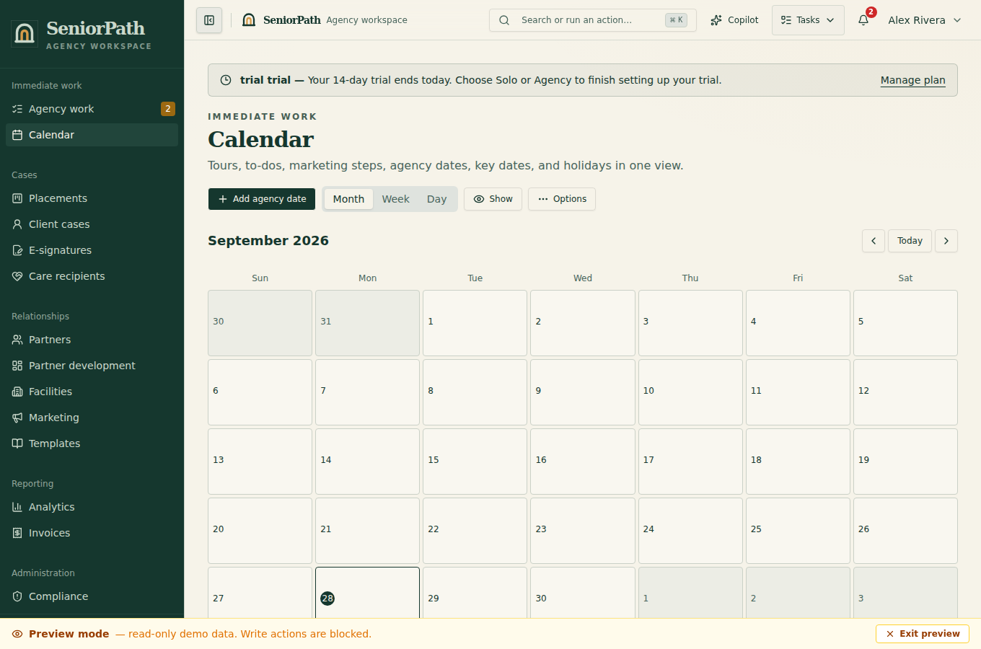Go to previous month
The image size is (981, 649).
874,241
